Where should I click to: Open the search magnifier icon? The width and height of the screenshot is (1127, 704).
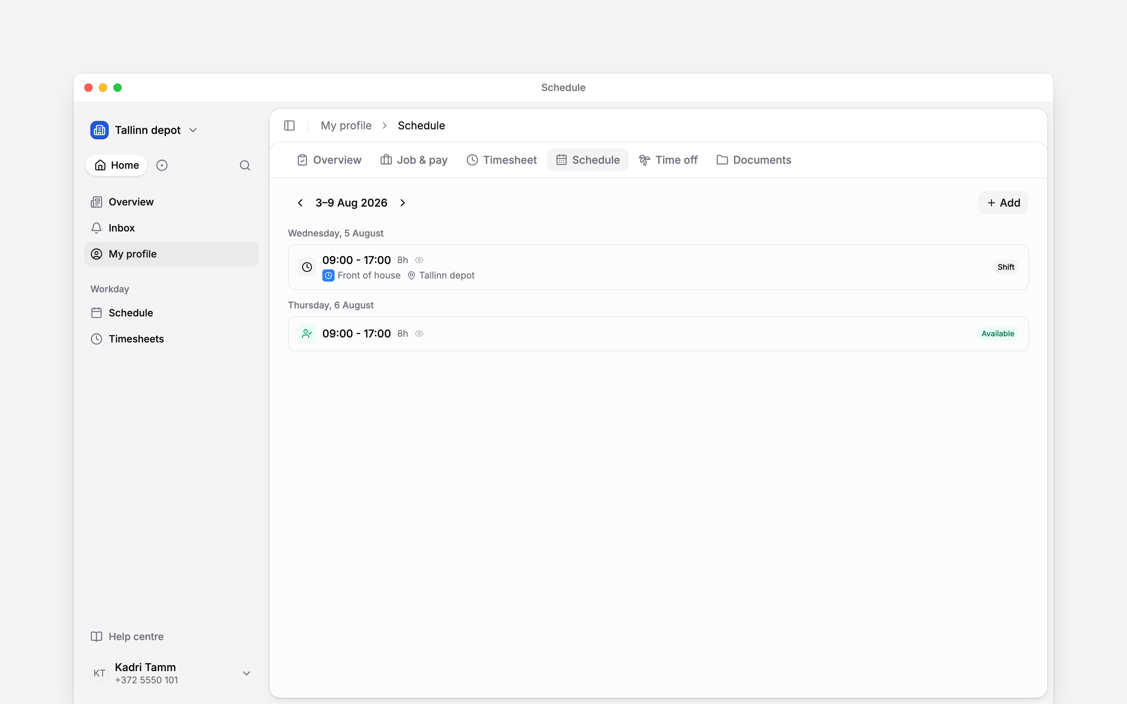tap(245, 165)
